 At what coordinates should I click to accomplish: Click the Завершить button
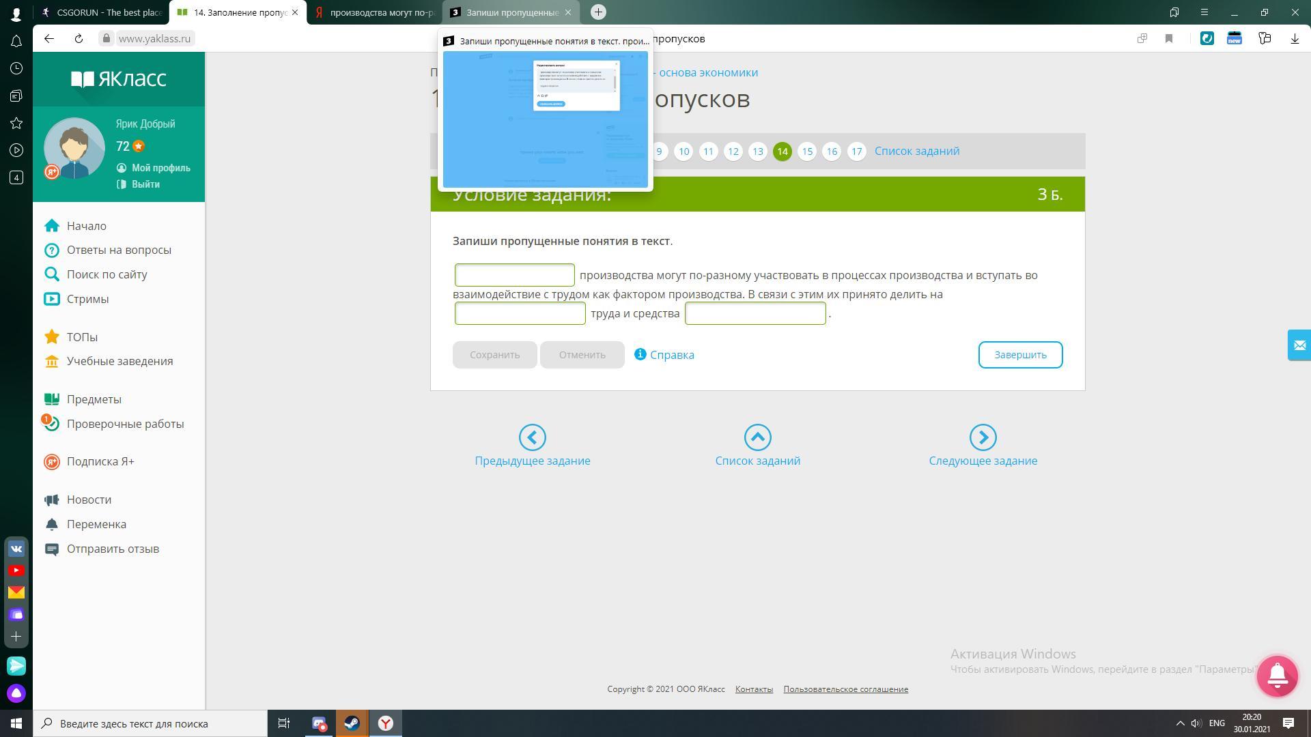(1020, 355)
